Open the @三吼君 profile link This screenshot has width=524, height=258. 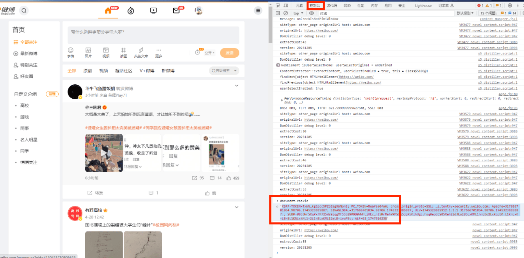(x=93, y=107)
